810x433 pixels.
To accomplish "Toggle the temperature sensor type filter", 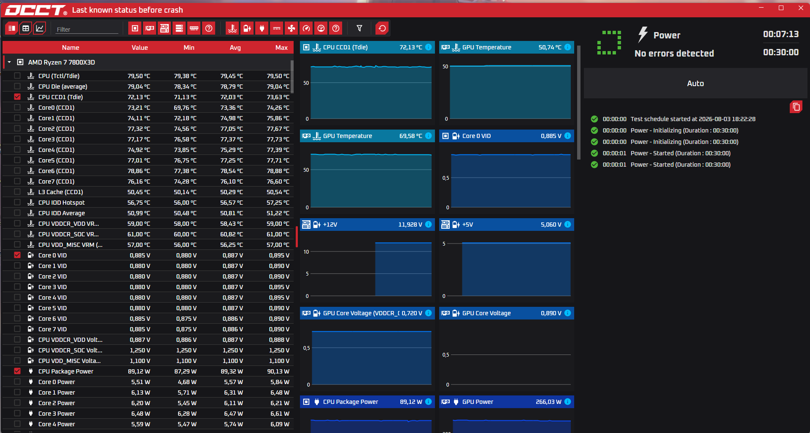I will click(x=232, y=28).
